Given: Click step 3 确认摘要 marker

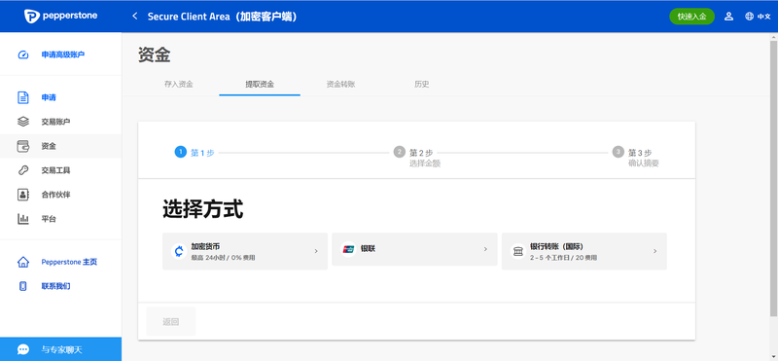Looking at the screenshot, I should tap(618, 152).
